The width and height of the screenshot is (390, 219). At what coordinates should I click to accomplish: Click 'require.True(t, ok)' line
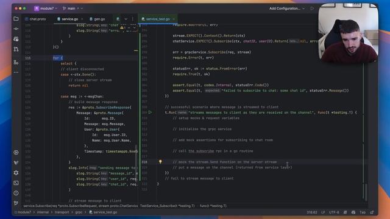pyautogui.click(x=191, y=74)
